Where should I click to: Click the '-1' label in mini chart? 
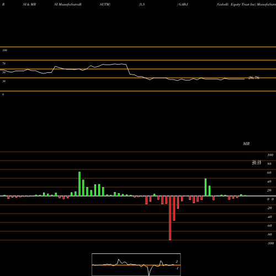(x=177, y=268)
